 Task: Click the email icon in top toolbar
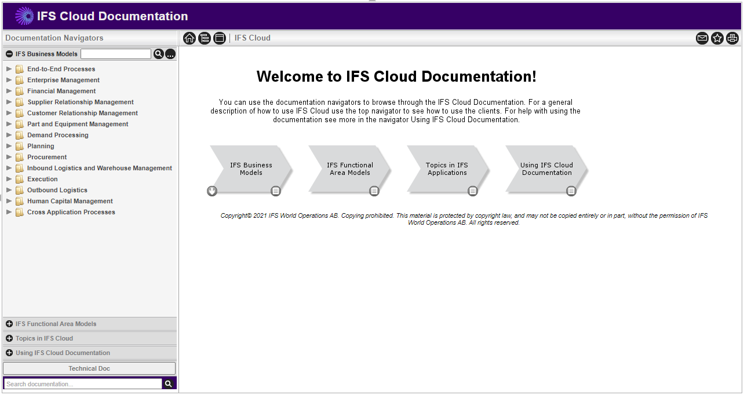click(702, 38)
